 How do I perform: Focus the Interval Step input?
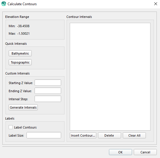pos(48,99)
